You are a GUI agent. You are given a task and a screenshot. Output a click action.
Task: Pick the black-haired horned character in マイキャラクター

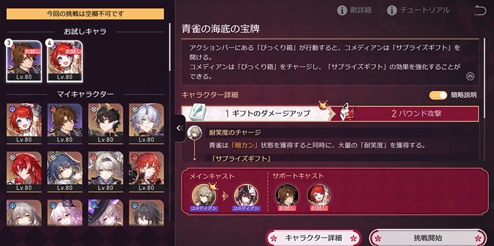coord(105,124)
